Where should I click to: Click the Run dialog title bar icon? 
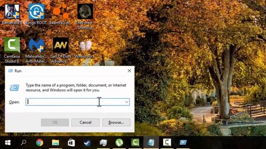point(10,71)
